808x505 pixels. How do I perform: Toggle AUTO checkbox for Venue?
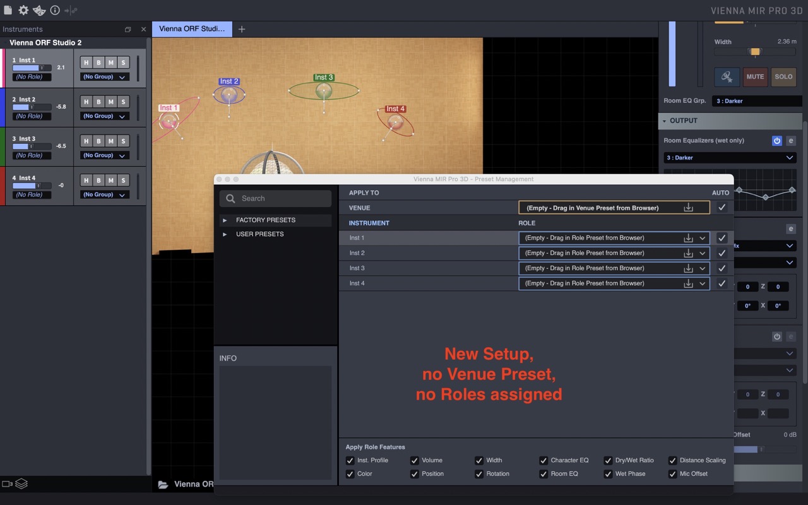(722, 207)
